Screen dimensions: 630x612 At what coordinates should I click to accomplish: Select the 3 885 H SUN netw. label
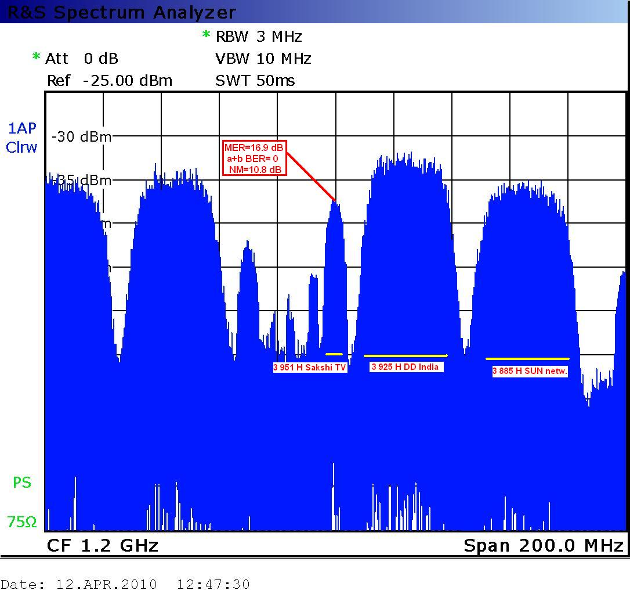[x=530, y=371]
